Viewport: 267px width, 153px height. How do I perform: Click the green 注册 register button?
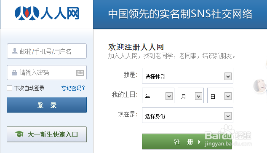[x=187, y=142]
